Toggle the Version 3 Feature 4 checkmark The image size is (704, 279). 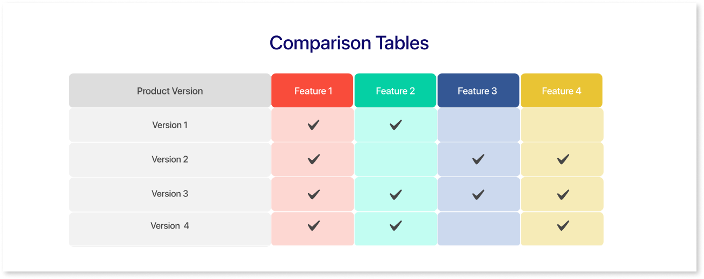click(563, 195)
